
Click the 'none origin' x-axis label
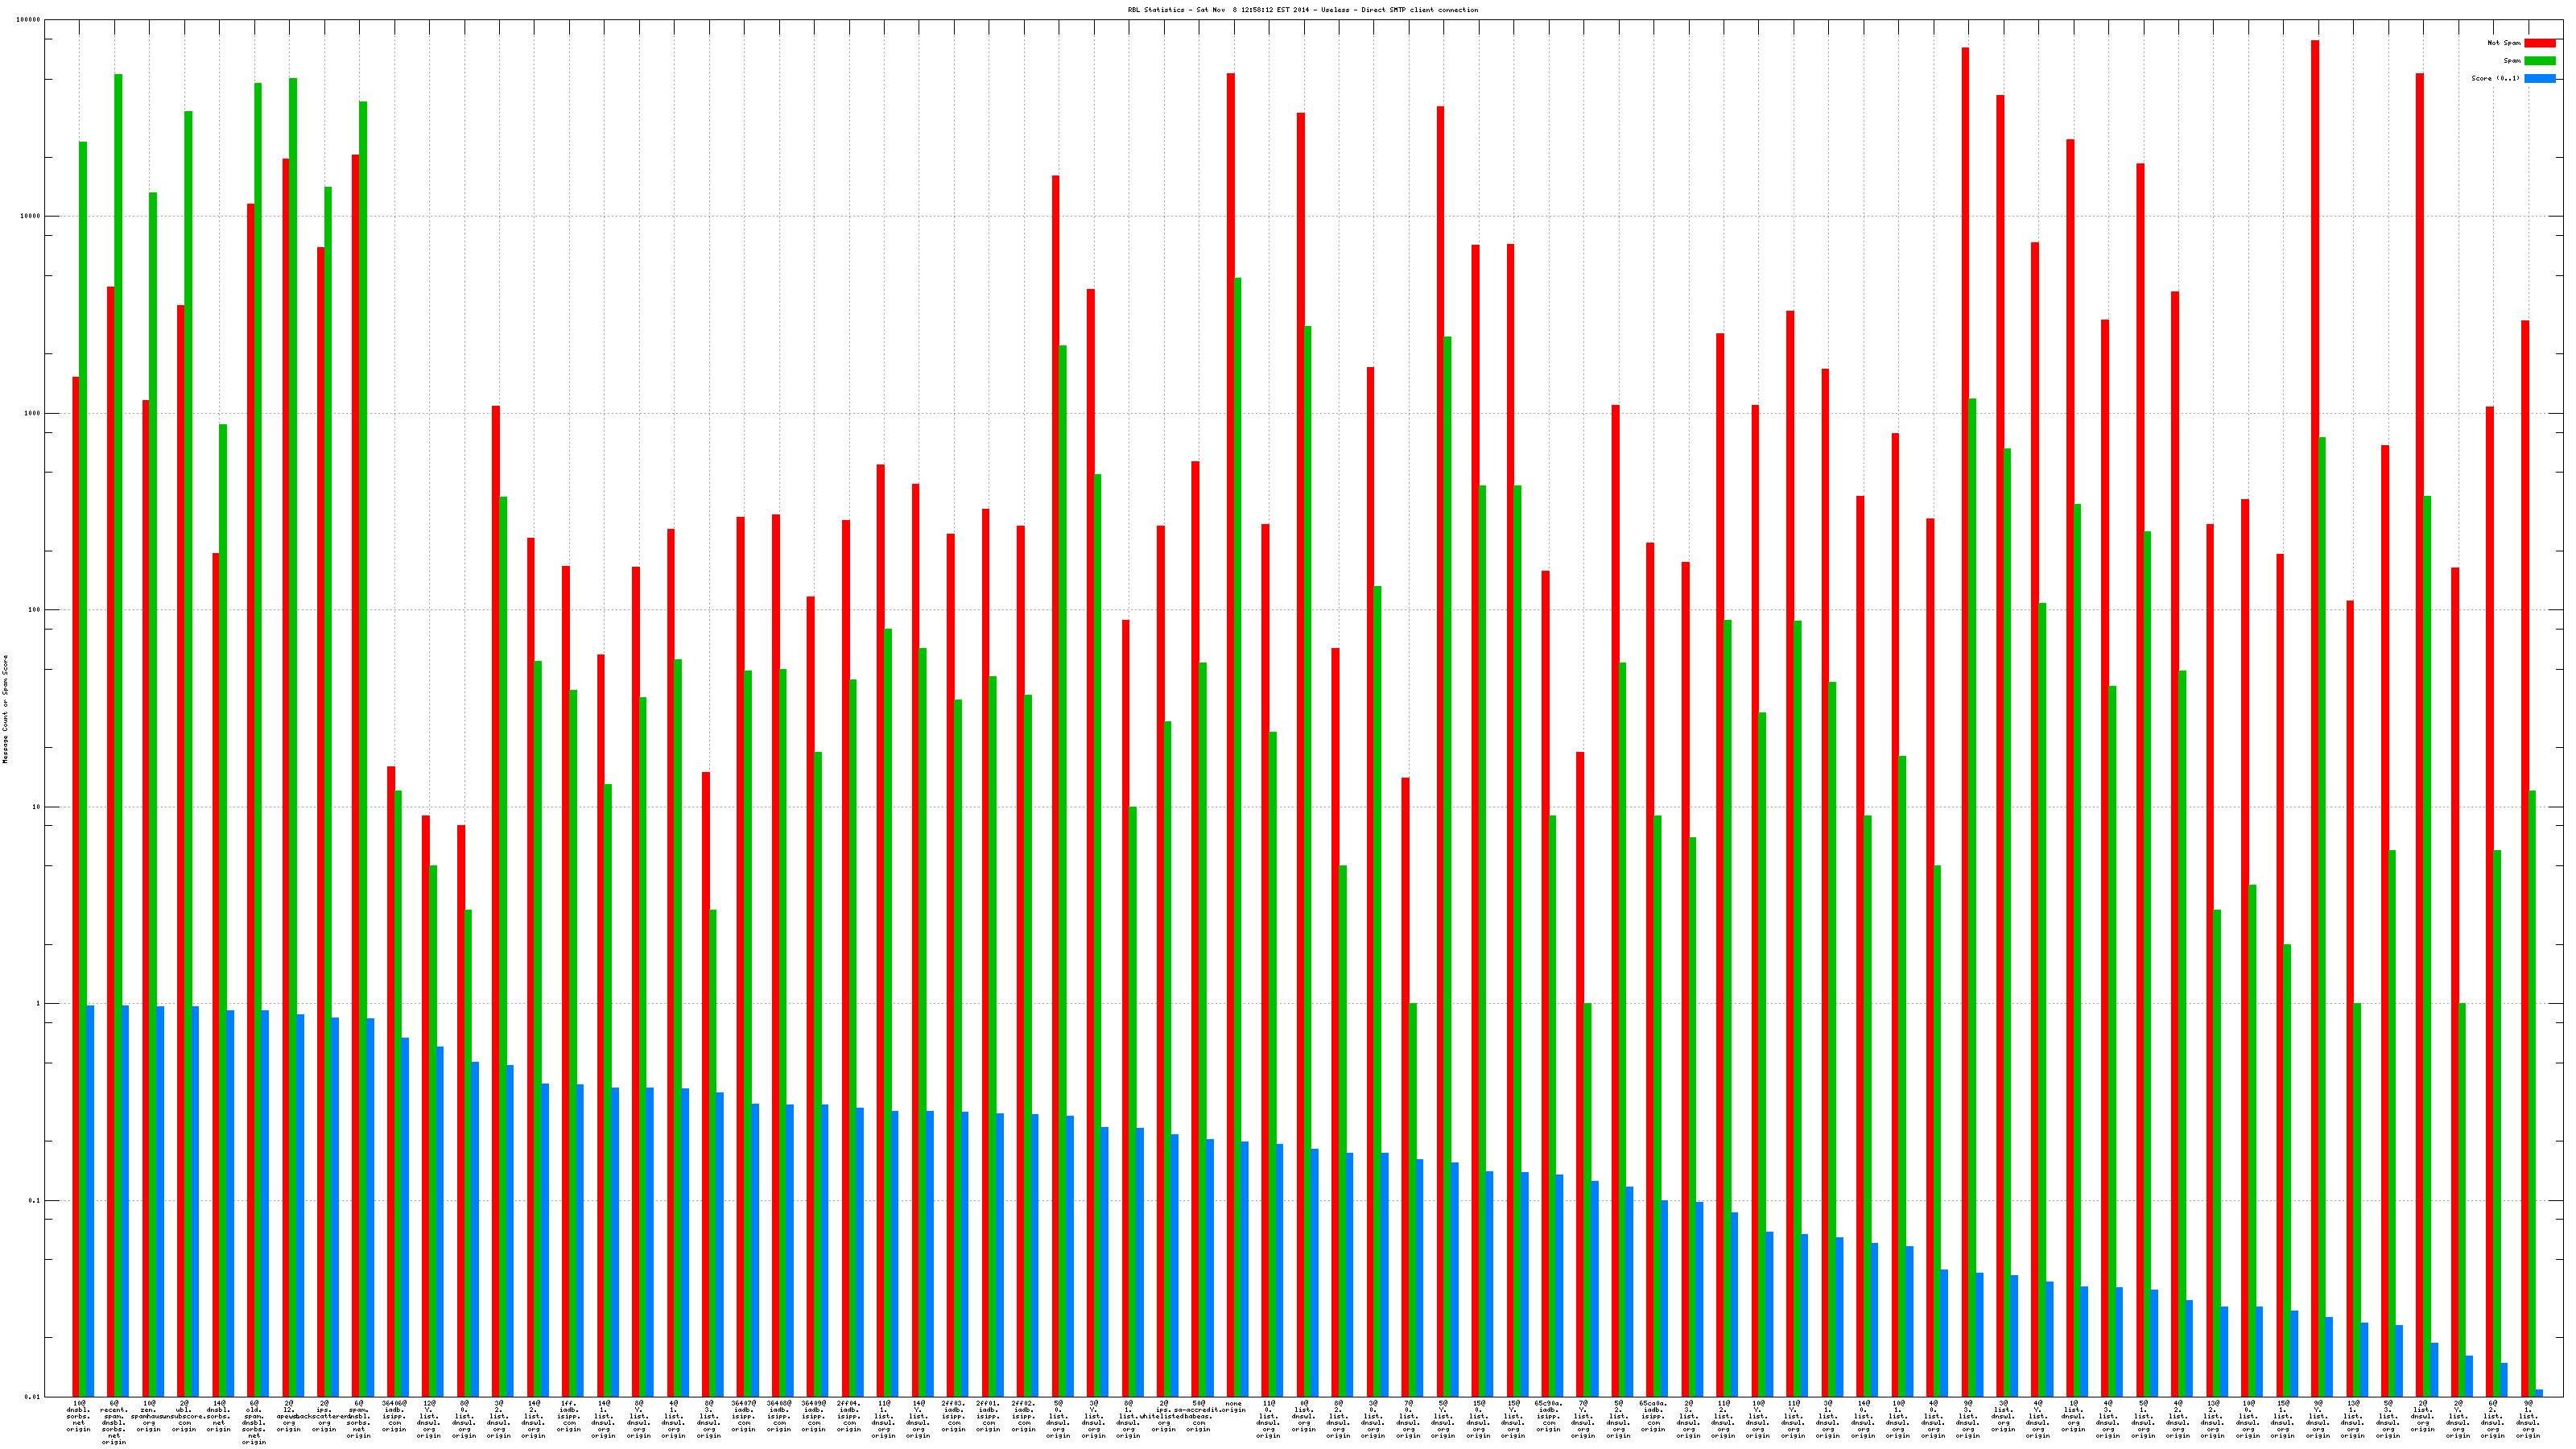pyautogui.click(x=1233, y=1406)
